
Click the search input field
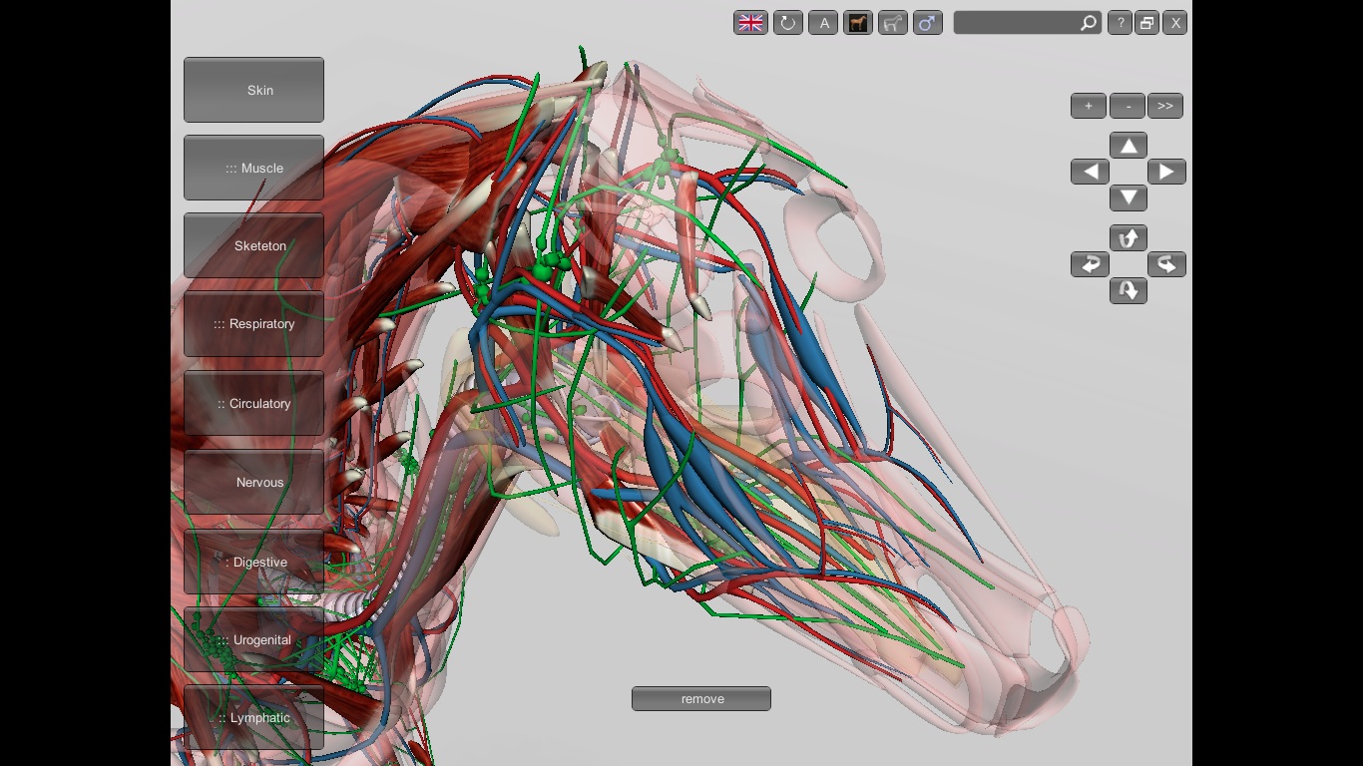click(x=1016, y=23)
